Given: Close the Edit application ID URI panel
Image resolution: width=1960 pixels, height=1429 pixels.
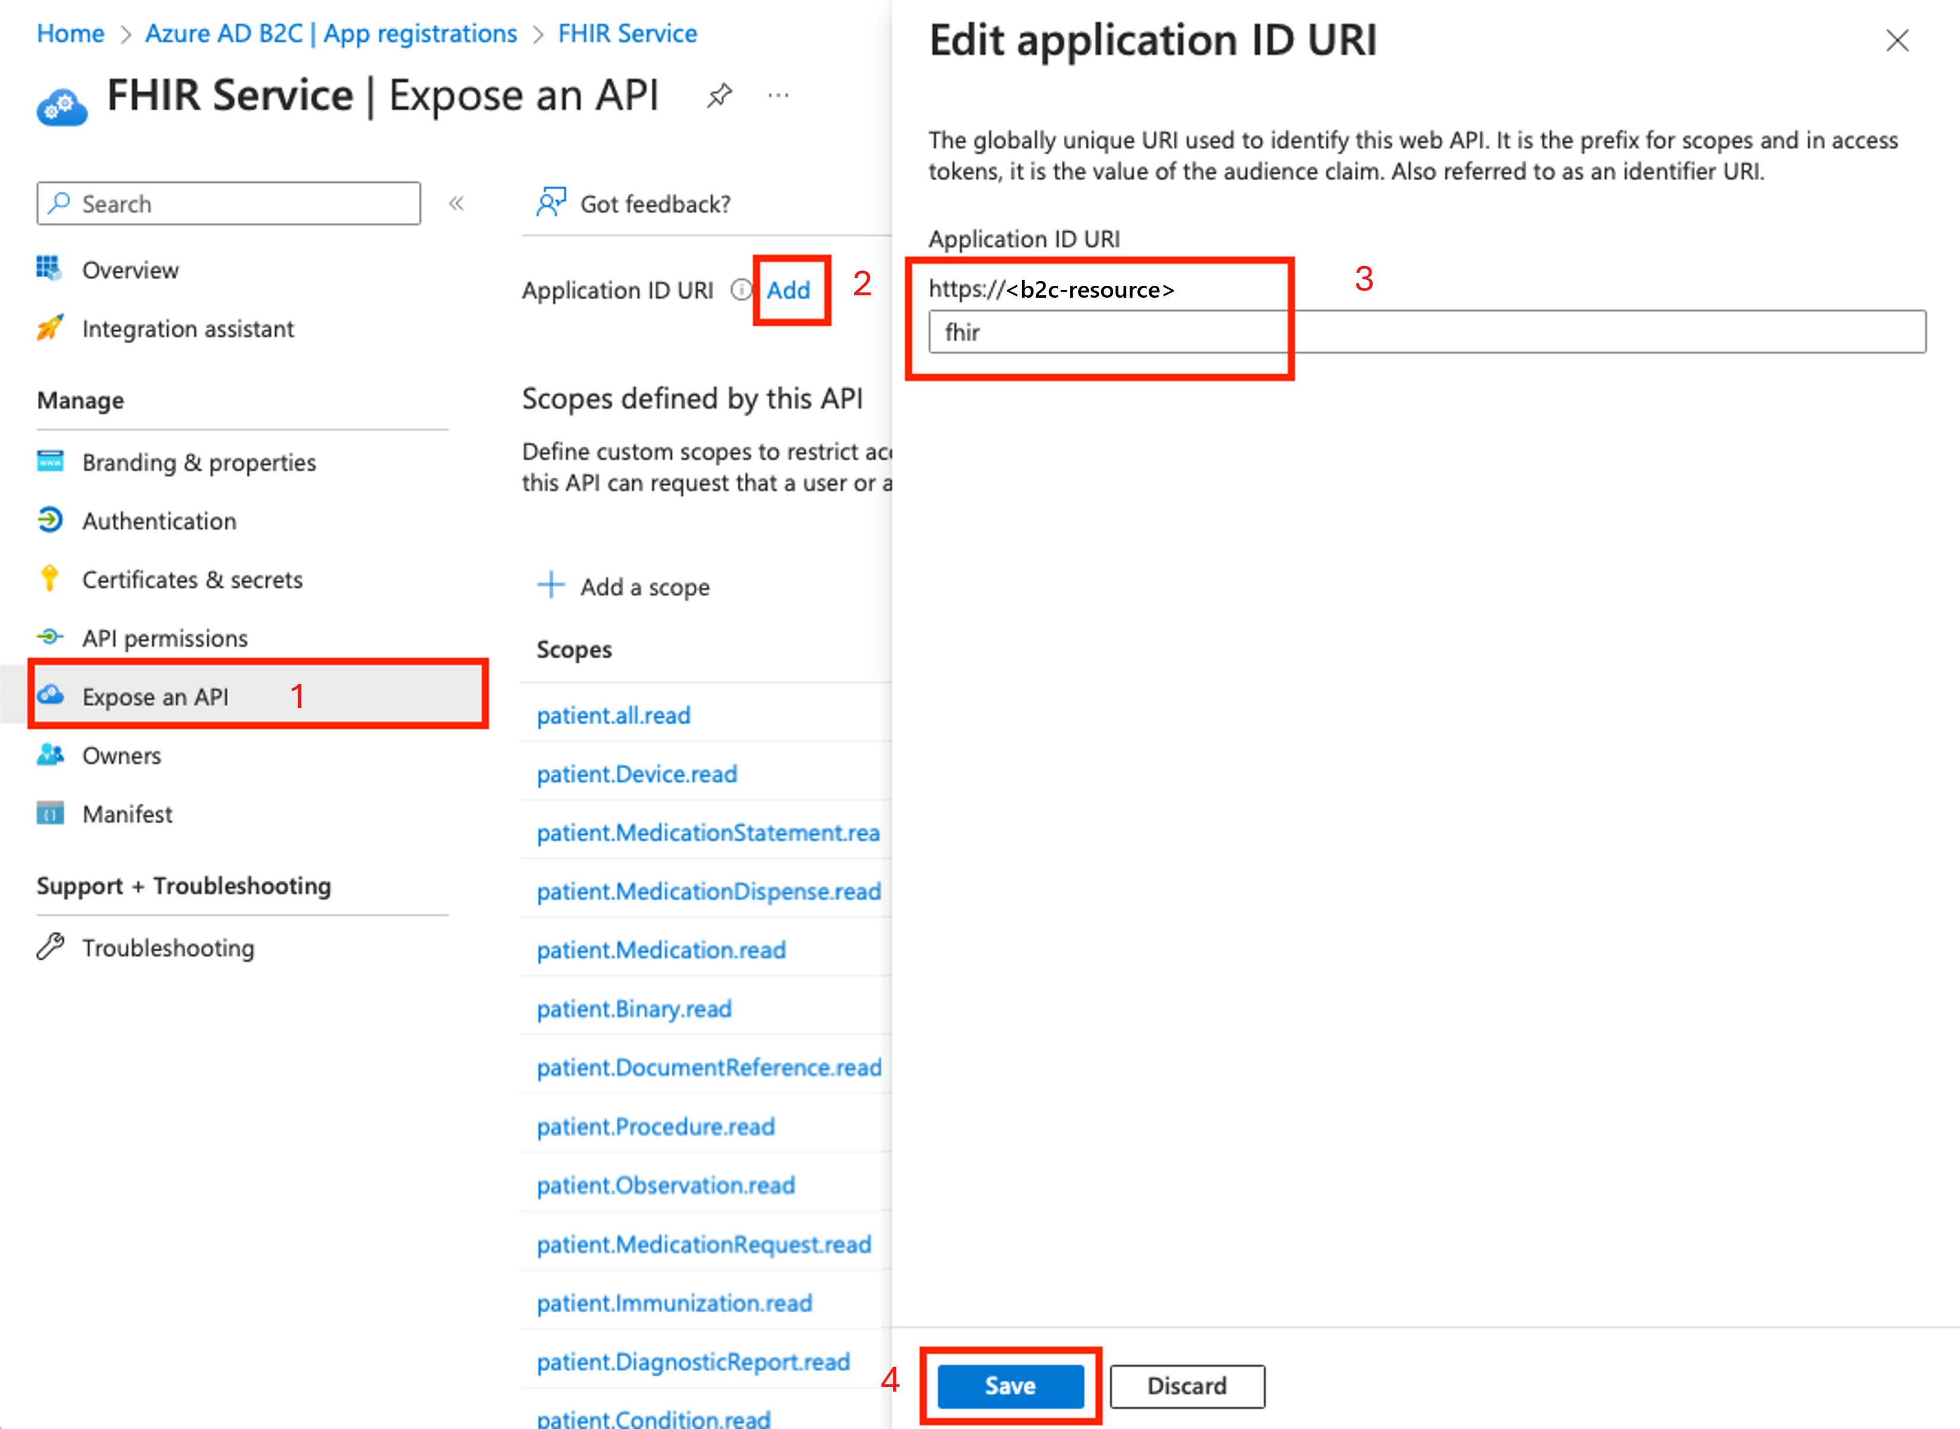Looking at the screenshot, I should pyautogui.click(x=1898, y=40).
